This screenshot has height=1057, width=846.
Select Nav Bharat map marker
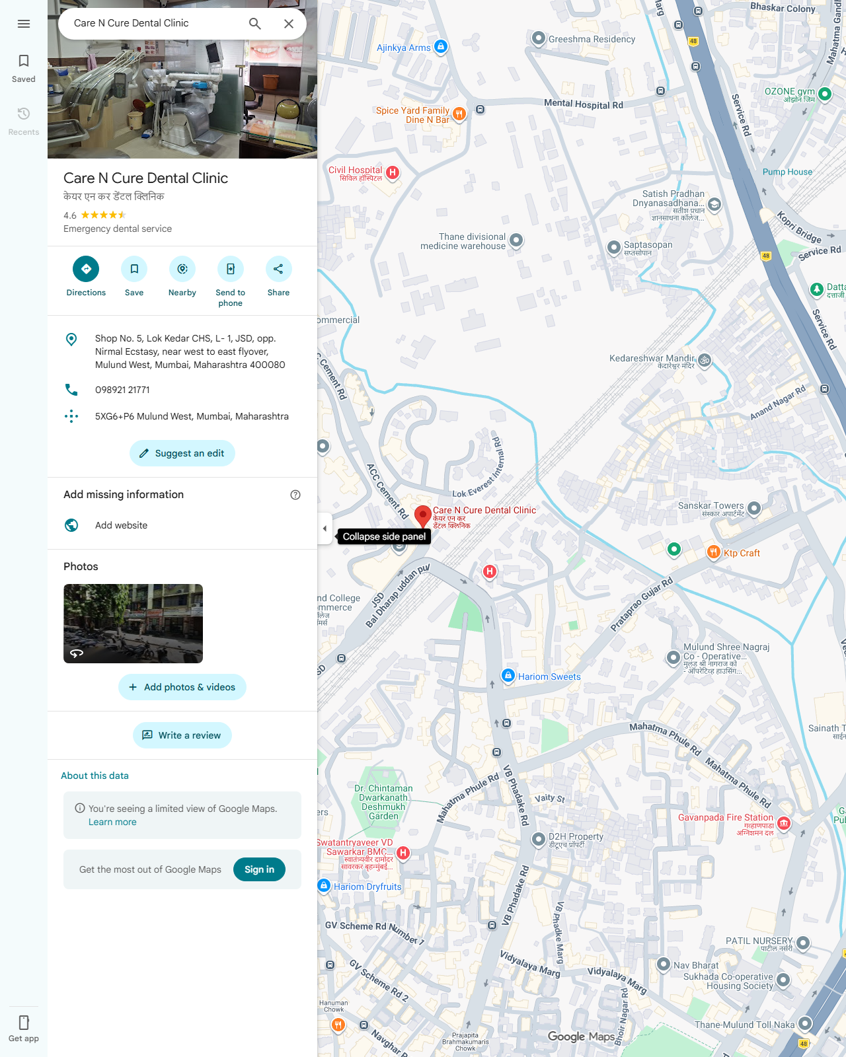664,964
